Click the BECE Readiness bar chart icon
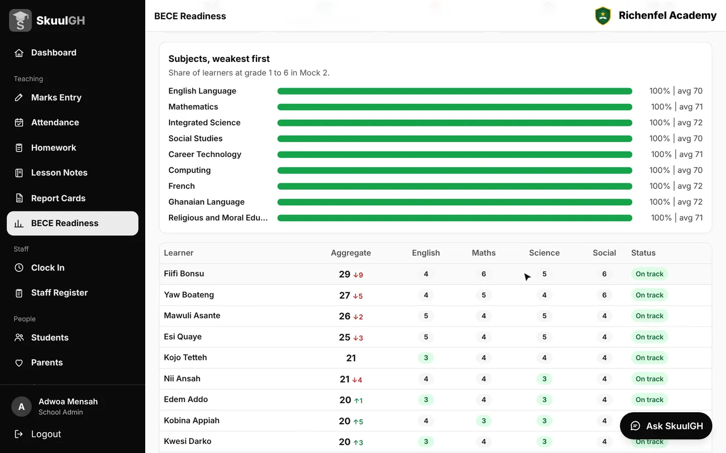The image size is (726, 453). (19, 223)
